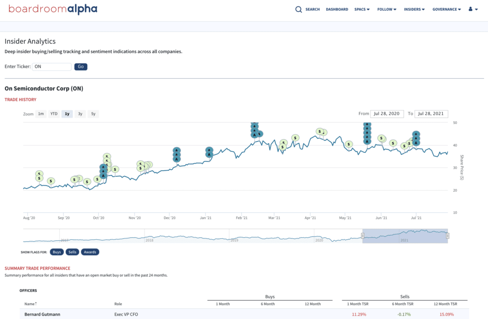Click the search magnifier icon

pos(298,9)
